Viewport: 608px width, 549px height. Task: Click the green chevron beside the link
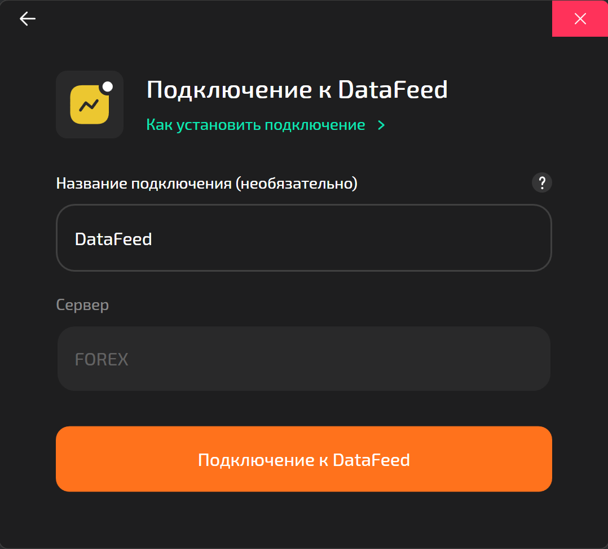click(x=381, y=125)
